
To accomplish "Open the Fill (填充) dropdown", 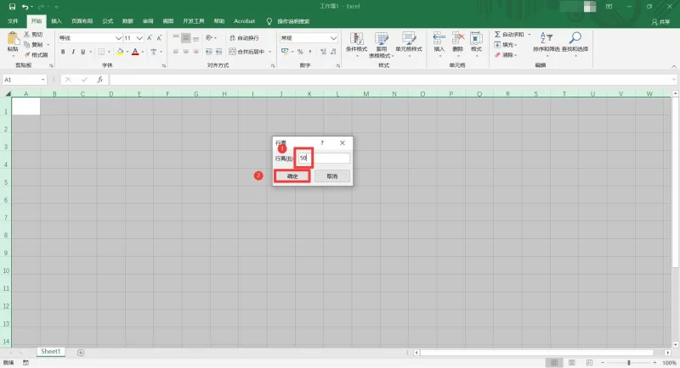I will click(506, 45).
